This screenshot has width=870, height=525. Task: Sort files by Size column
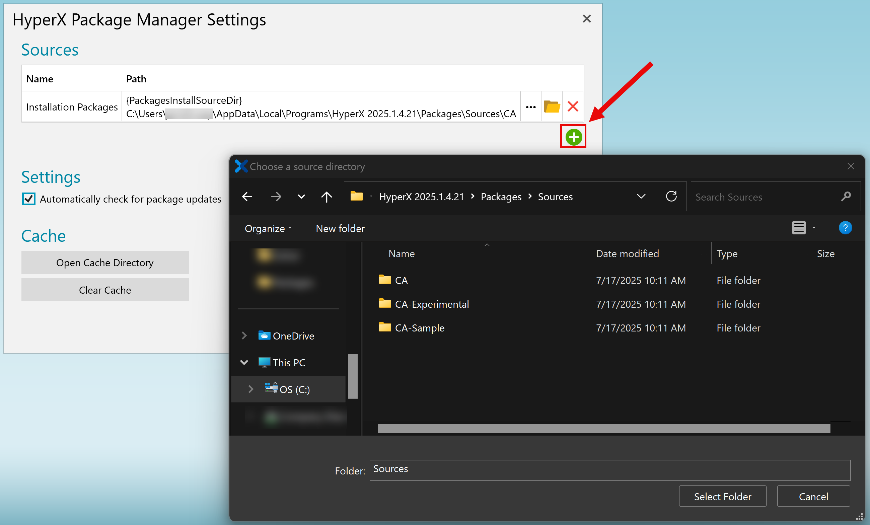pos(825,253)
